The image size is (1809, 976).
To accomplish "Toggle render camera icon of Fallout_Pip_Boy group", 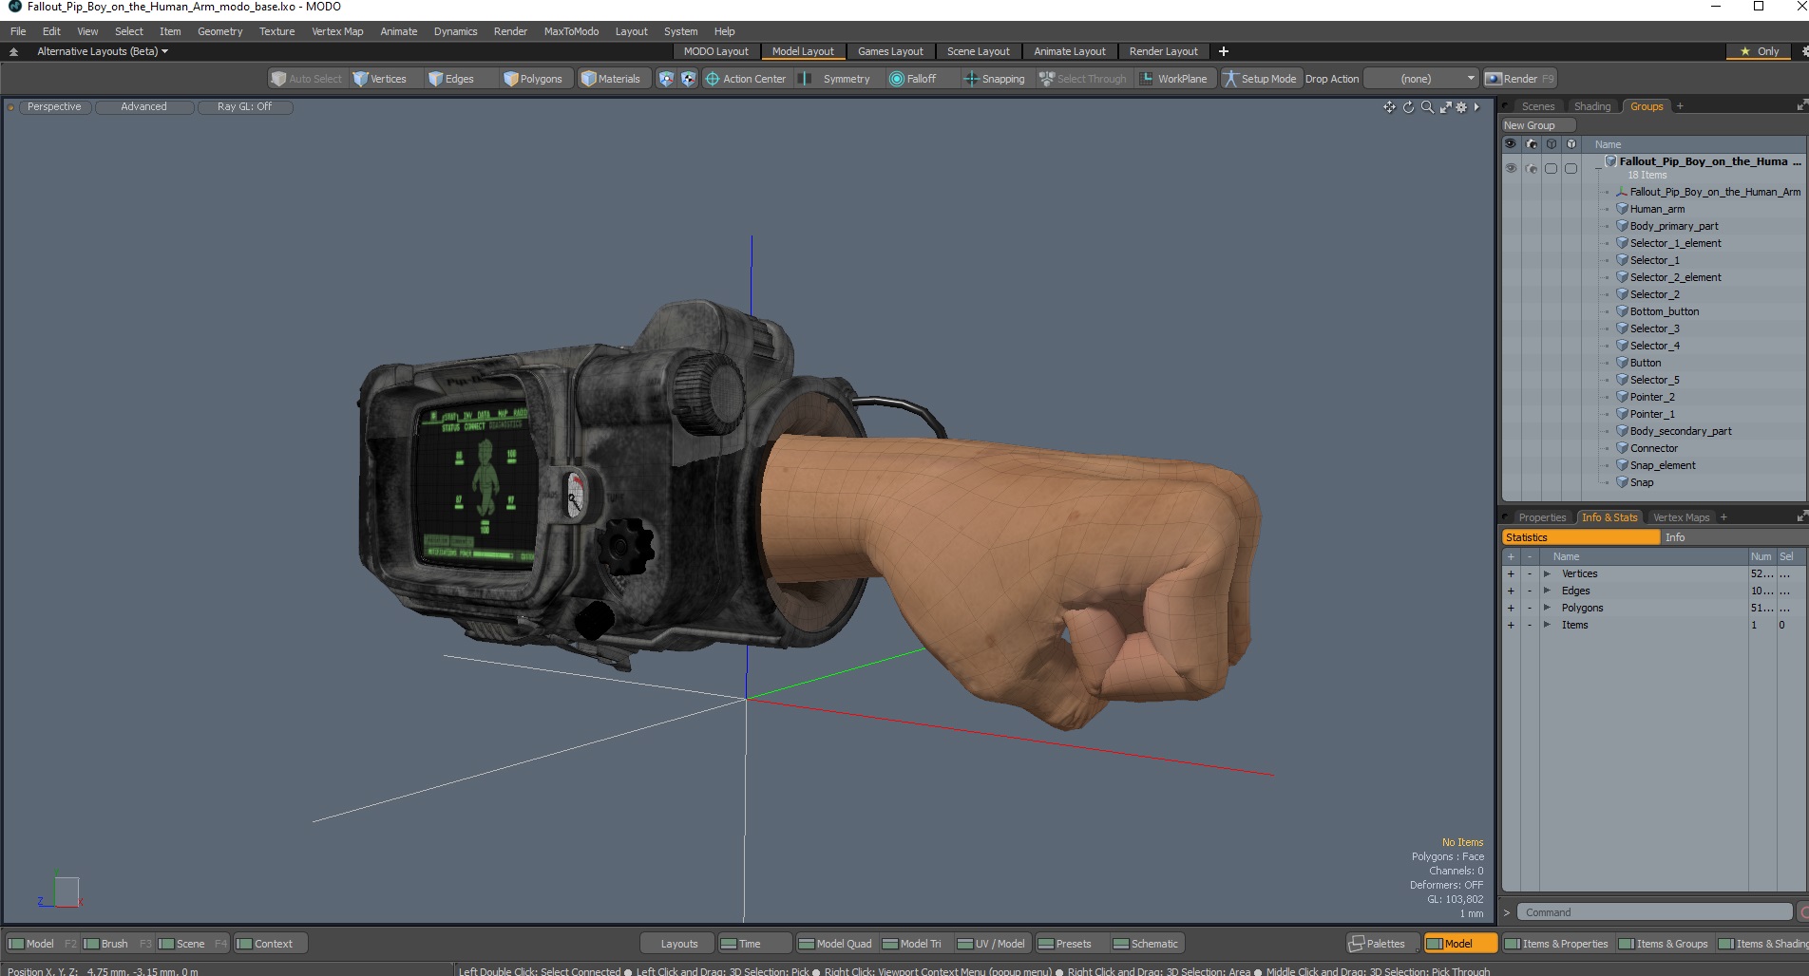I will pos(1531,168).
